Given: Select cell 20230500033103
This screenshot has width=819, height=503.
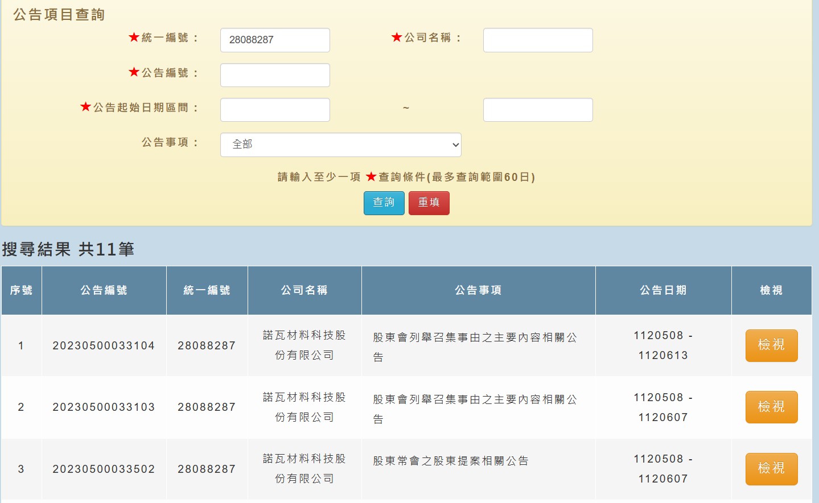Looking at the screenshot, I should [104, 407].
